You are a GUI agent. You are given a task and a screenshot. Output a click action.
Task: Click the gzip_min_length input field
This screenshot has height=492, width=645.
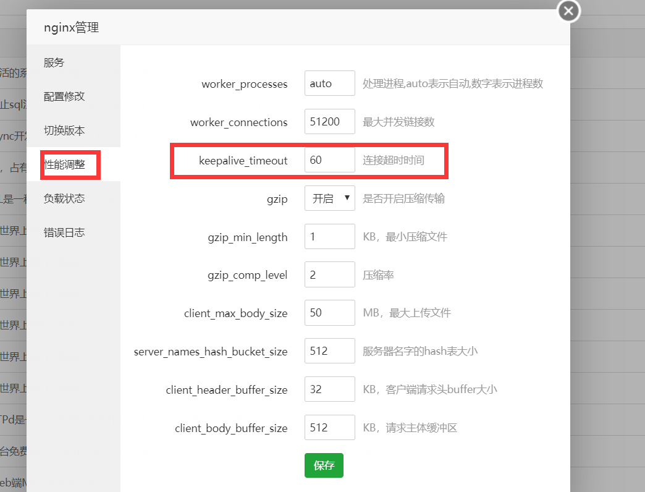(x=329, y=237)
